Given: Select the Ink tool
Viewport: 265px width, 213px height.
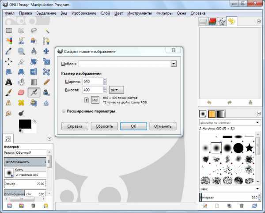Looking at the screenshot, I should pos(46,92).
